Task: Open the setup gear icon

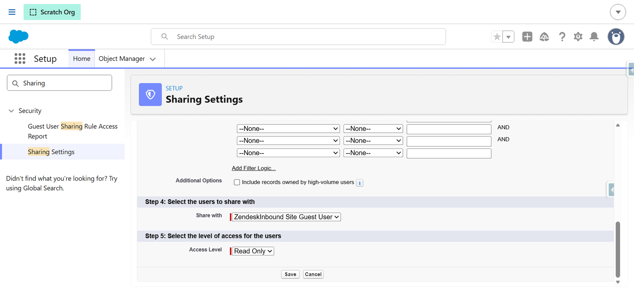Action: click(x=578, y=37)
